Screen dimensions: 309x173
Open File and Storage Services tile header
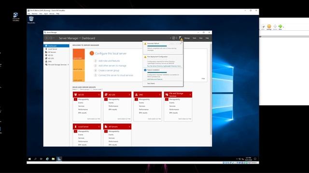(178, 95)
